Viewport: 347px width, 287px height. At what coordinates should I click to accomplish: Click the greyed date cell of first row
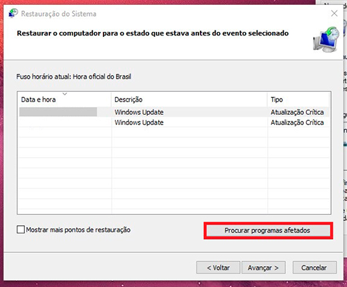[58, 112]
